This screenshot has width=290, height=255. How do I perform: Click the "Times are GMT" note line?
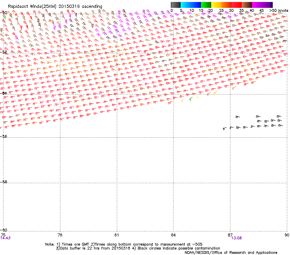click(x=124, y=244)
